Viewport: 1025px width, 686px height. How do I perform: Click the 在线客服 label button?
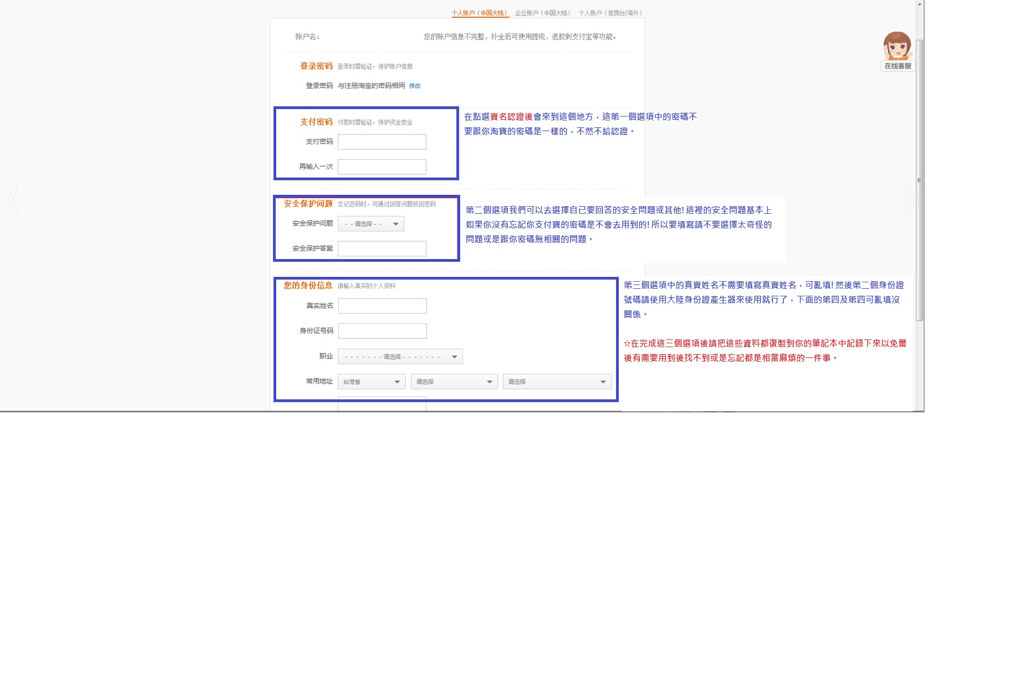click(898, 66)
